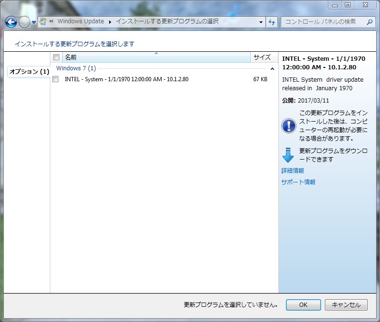
Task: Sort by the 名前 column header
Action: [156, 57]
